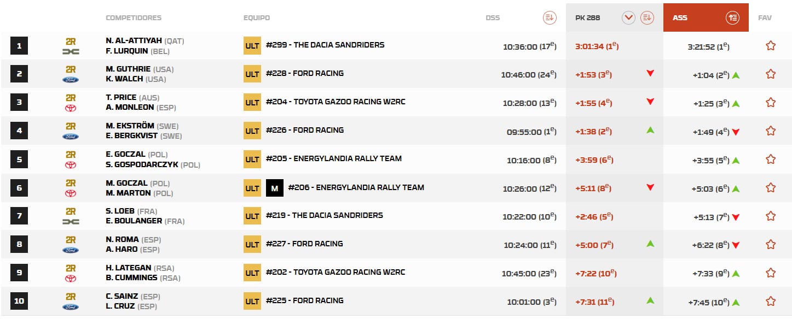Mark S. Loeb as favorite
The width and height of the screenshot is (792, 319).
click(771, 216)
